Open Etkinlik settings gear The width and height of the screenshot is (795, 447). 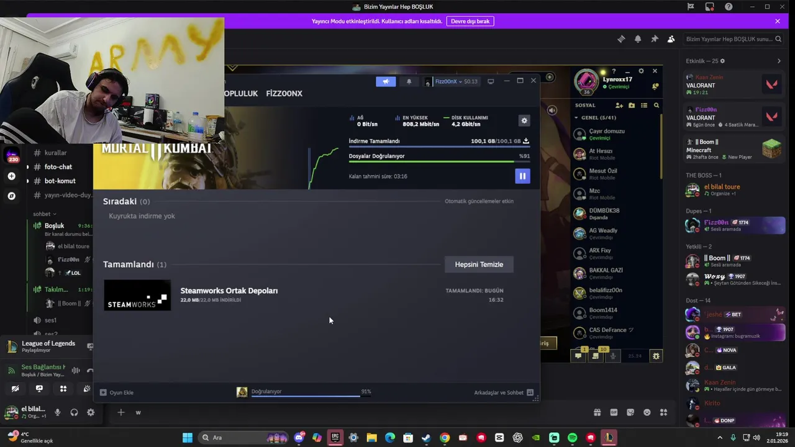pos(722,61)
